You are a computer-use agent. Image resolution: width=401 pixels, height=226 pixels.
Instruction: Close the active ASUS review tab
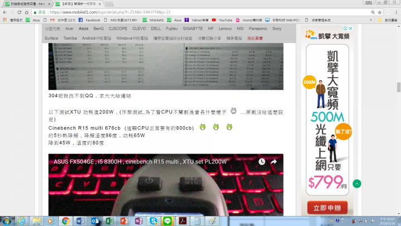coord(100,4)
